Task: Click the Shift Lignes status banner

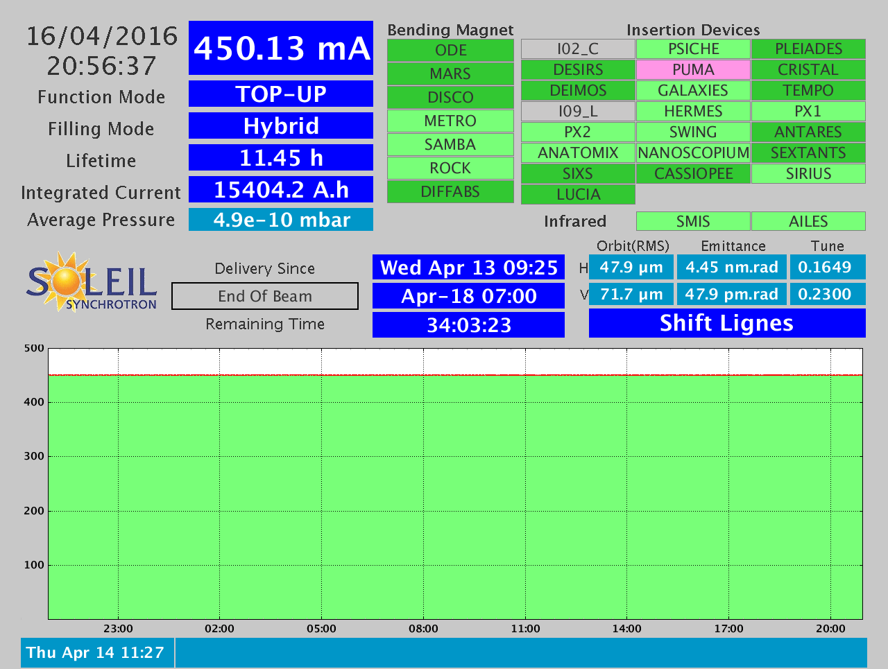Action: pyautogui.click(x=727, y=323)
